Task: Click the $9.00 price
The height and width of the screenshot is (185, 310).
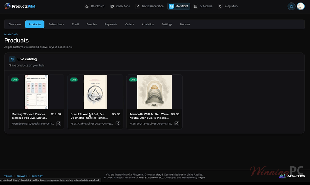Action: tap(175, 114)
